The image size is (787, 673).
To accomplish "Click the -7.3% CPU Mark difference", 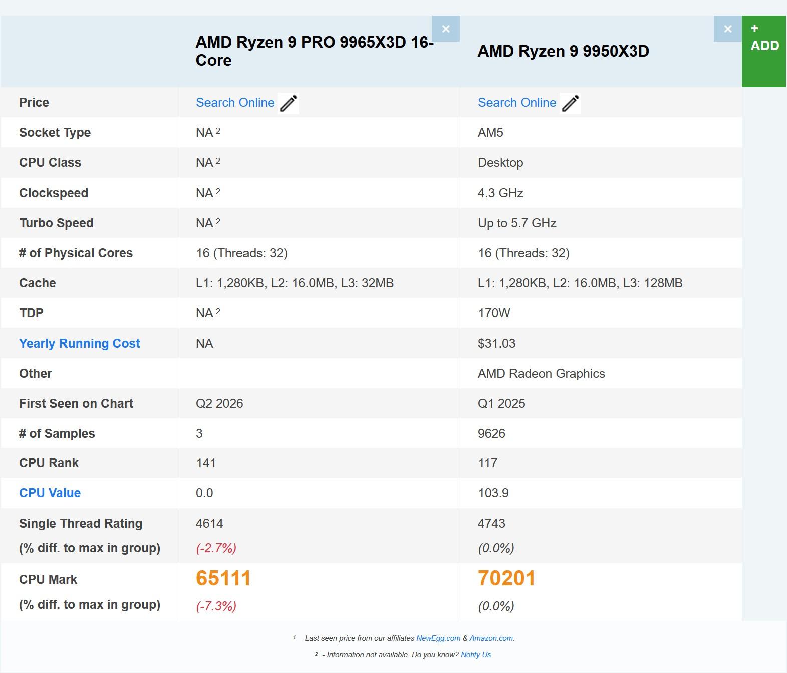I will coord(216,606).
